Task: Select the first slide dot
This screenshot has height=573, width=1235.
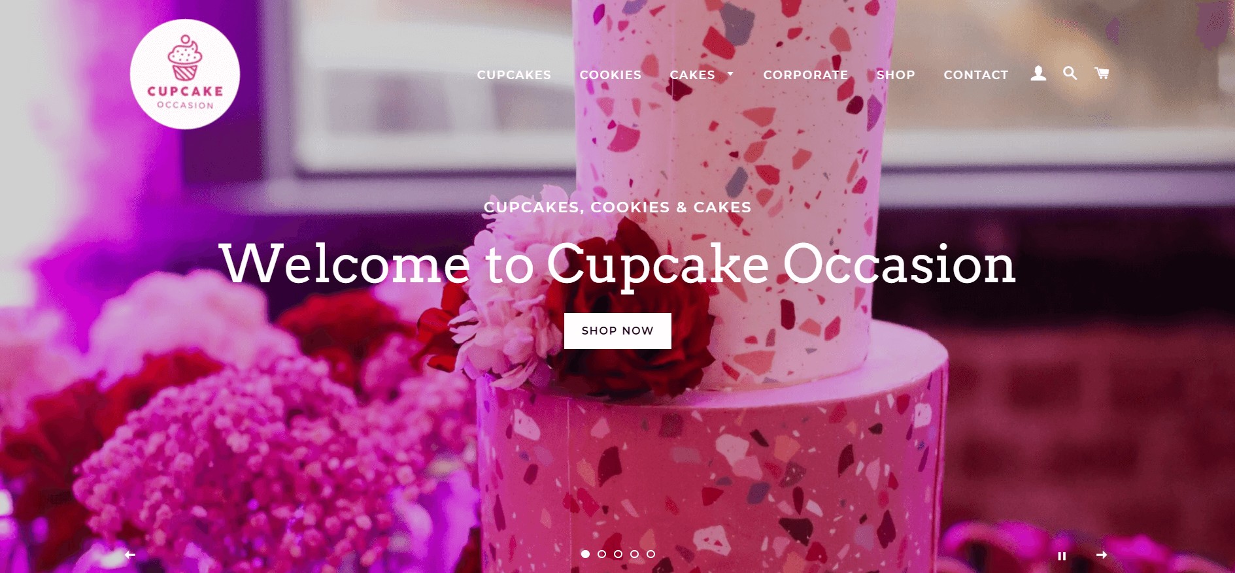Action: (585, 554)
